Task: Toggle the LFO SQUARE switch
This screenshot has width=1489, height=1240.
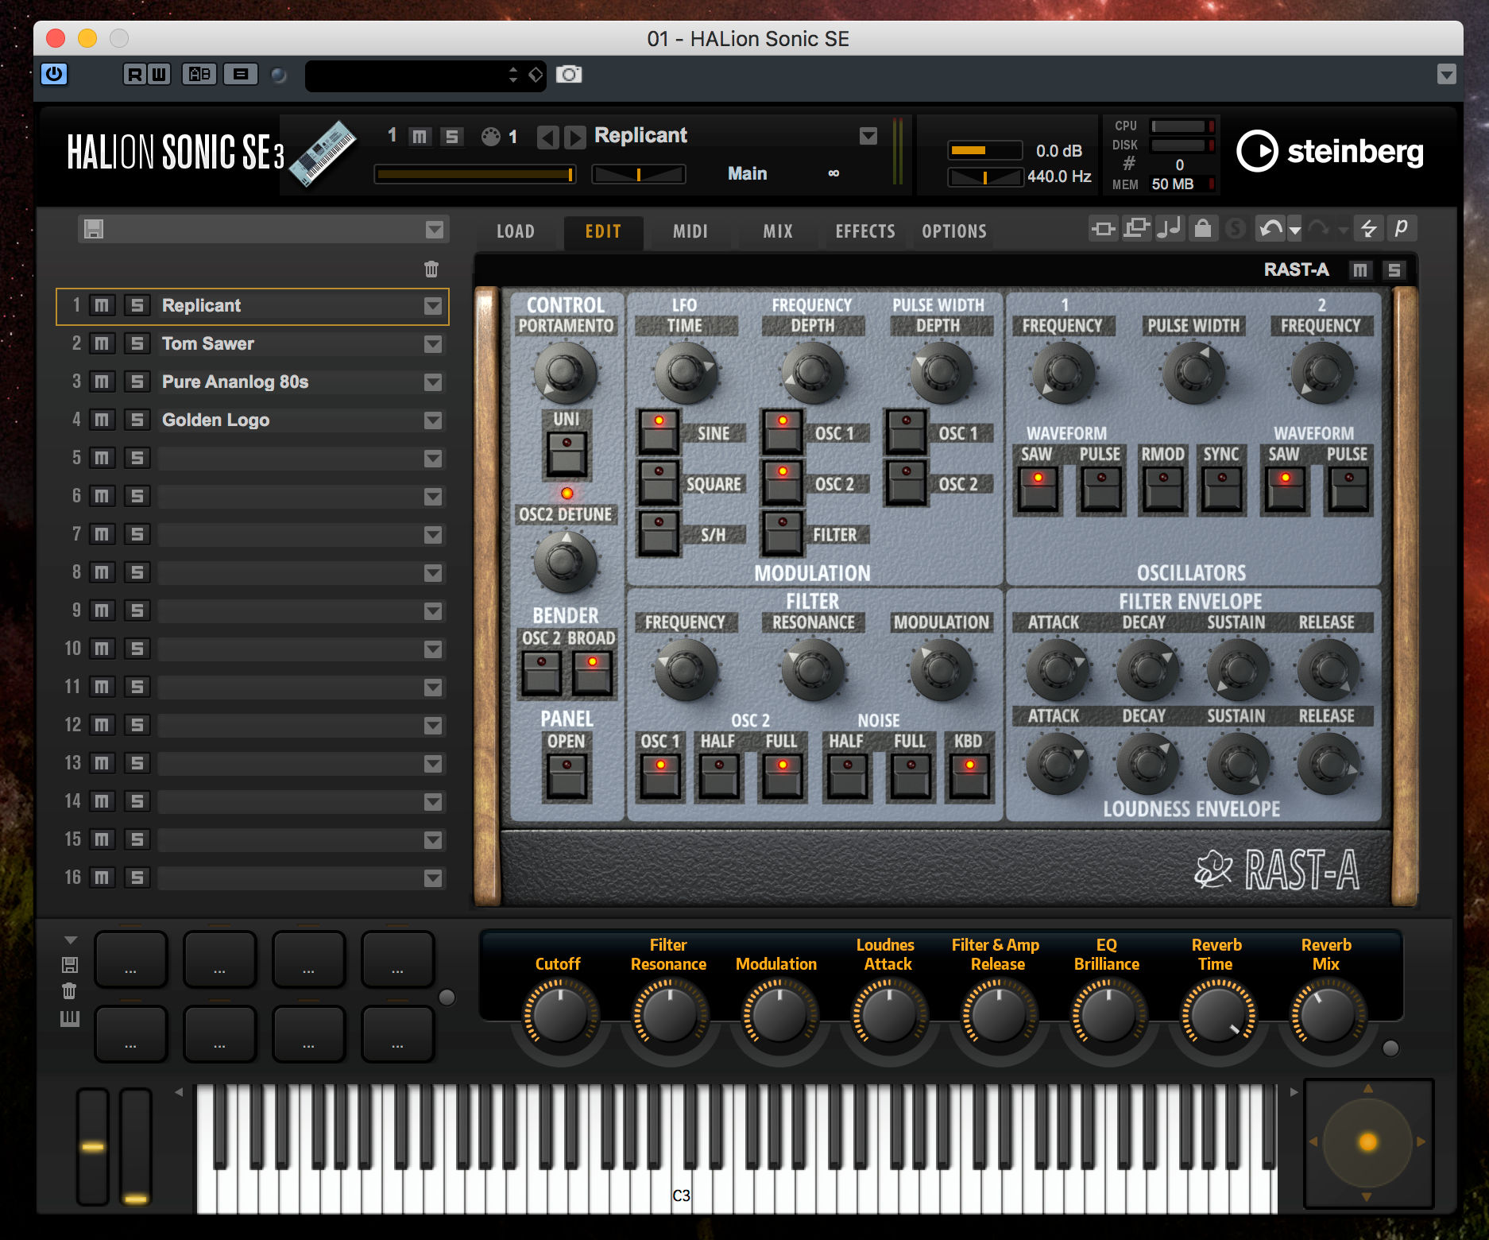Action: click(659, 482)
